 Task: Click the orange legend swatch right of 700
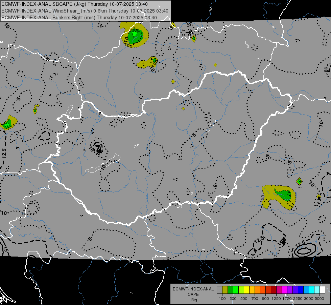pyautogui.click(x=258, y=290)
